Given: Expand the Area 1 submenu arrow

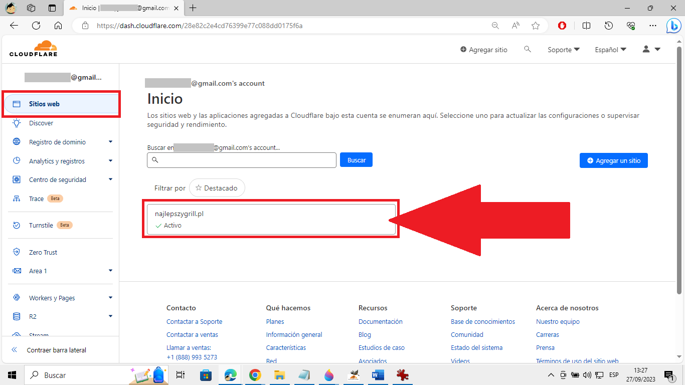Looking at the screenshot, I should [x=110, y=271].
